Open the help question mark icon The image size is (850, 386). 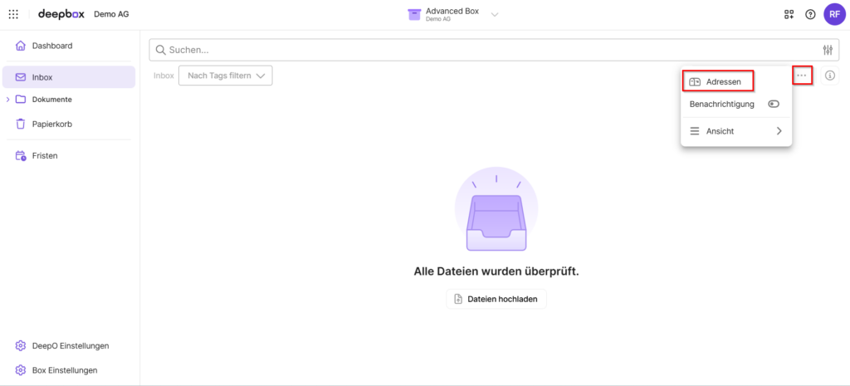coord(810,15)
